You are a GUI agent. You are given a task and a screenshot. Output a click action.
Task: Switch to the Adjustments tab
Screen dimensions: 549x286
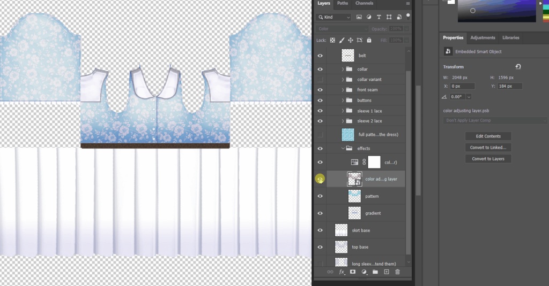click(x=483, y=38)
